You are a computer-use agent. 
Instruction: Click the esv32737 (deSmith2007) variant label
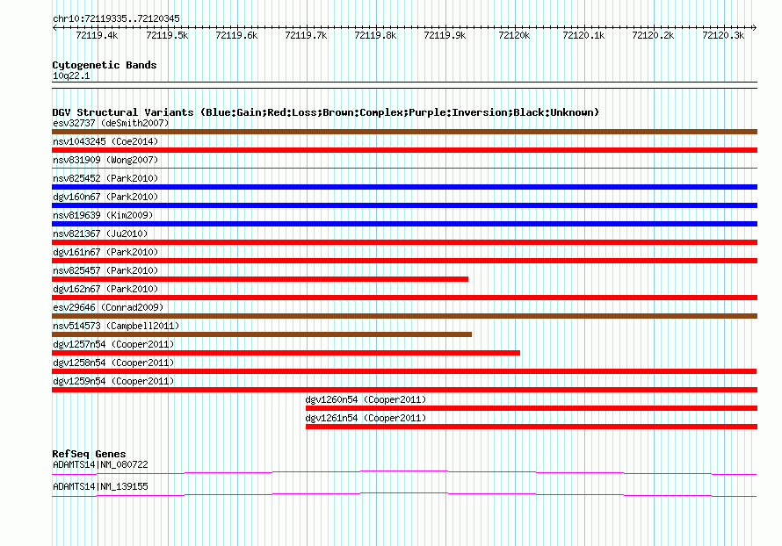111,123
